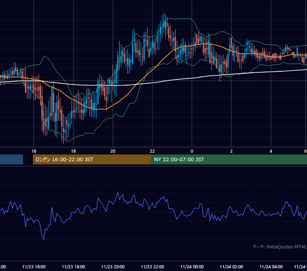307x271 pixels.
Task: Click the hour label 20 under the candlestick chart
Action: click(x=113, y=151)
